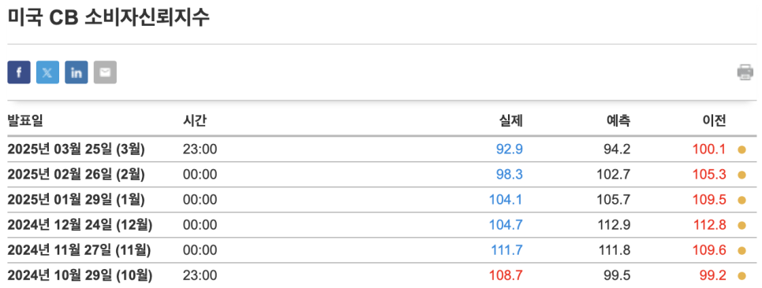Click the 실제 column header
762x288 pixels.
click(510, 120)
